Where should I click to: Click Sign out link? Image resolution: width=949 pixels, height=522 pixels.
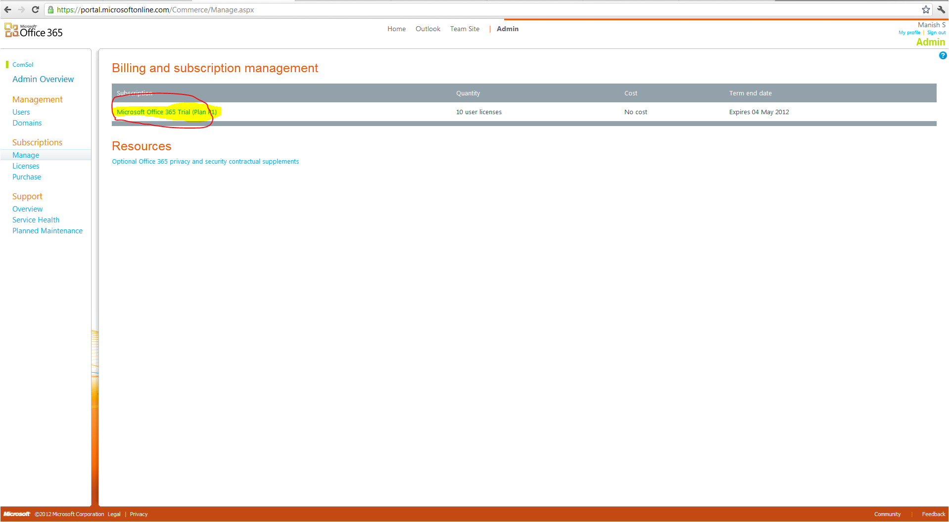tap(936, 33)
